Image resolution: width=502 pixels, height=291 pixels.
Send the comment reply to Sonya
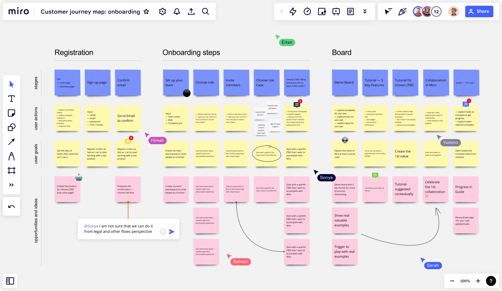(172, 232)
